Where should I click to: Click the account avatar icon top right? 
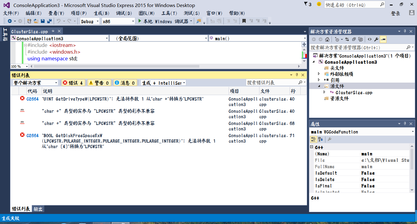pyautogui.click(x=412, y=13)
